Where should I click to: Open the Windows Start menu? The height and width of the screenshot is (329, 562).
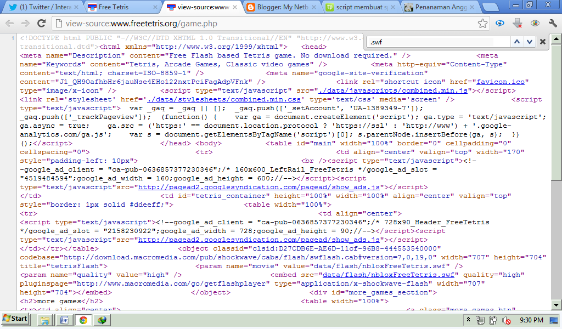tap(15, 319)
